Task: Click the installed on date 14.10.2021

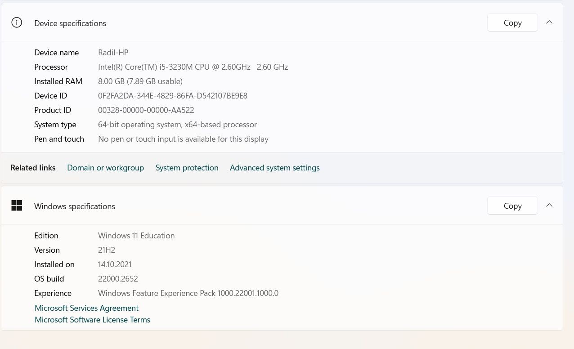Action: coord(115,264)
